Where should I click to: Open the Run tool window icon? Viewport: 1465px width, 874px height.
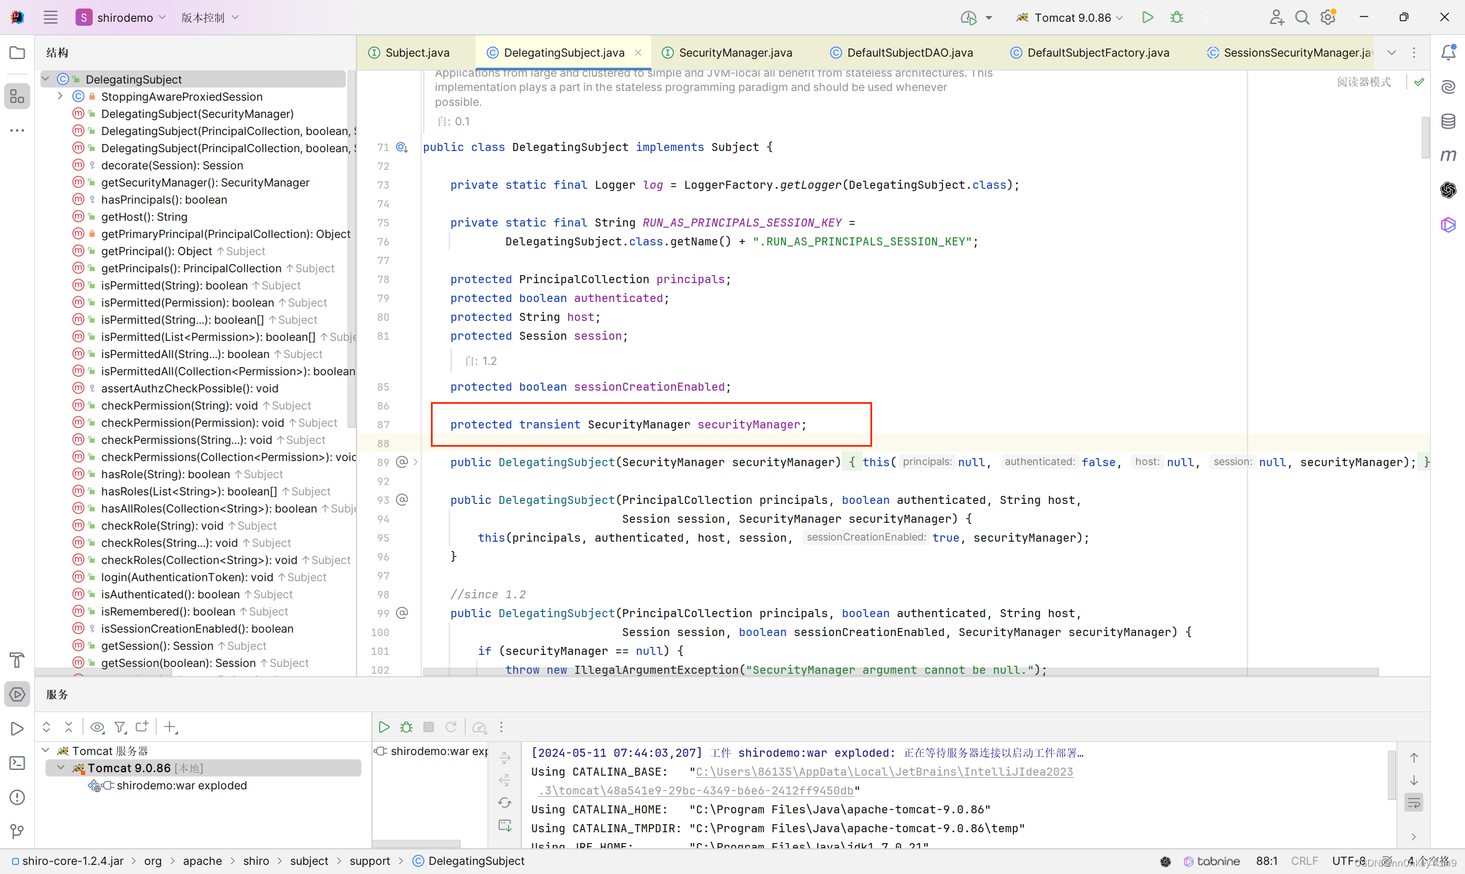(17, 728)
